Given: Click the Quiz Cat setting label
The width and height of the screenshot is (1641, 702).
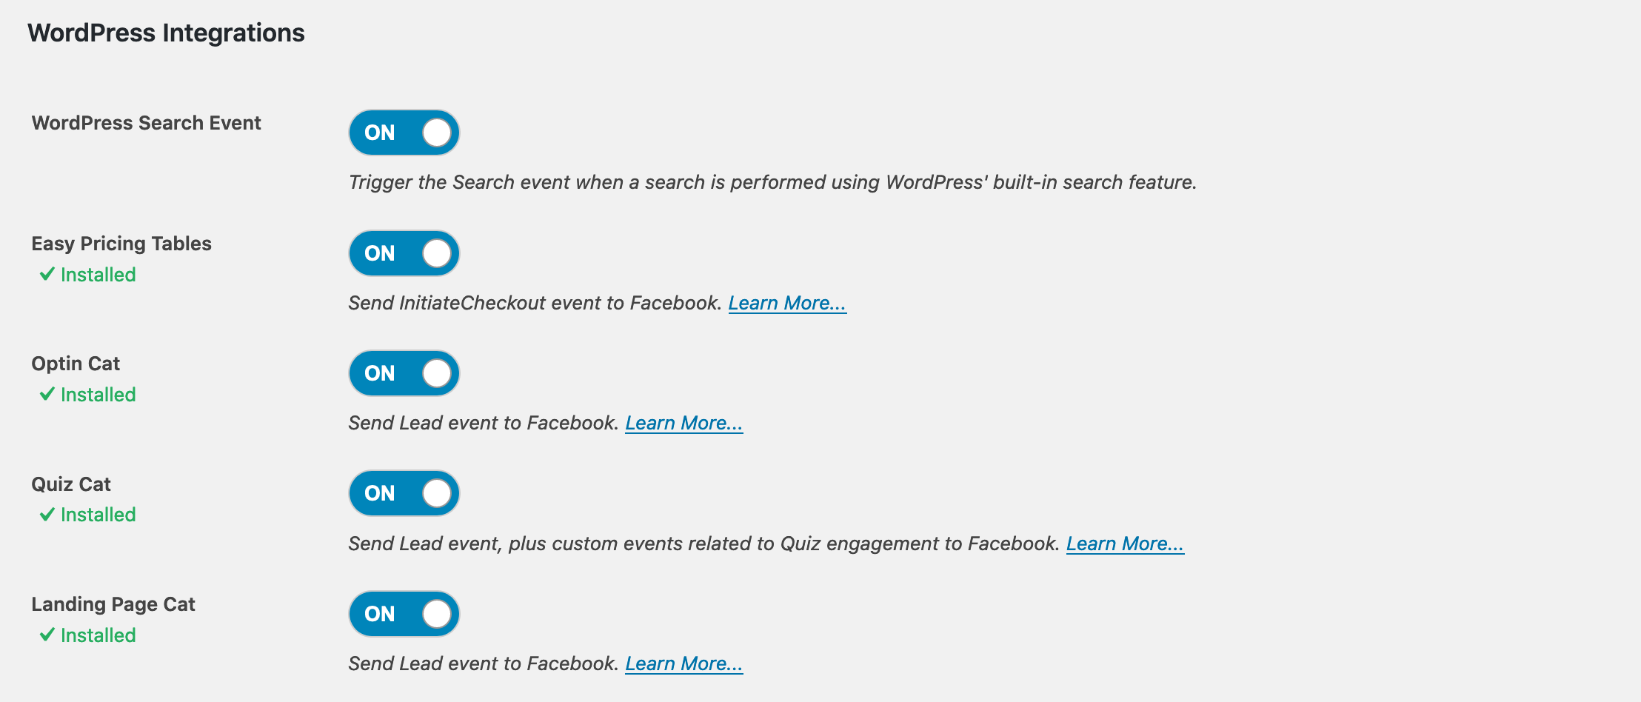Looking at the screenshot, I should pos(71,484).
